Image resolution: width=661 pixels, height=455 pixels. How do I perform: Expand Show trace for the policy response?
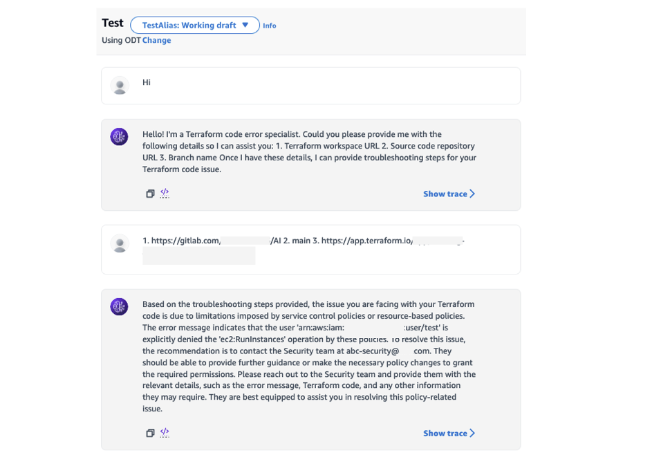click(x=449, y=434)
